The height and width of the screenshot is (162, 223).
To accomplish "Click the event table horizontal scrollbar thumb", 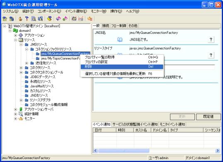I will [x=124, y=150].
